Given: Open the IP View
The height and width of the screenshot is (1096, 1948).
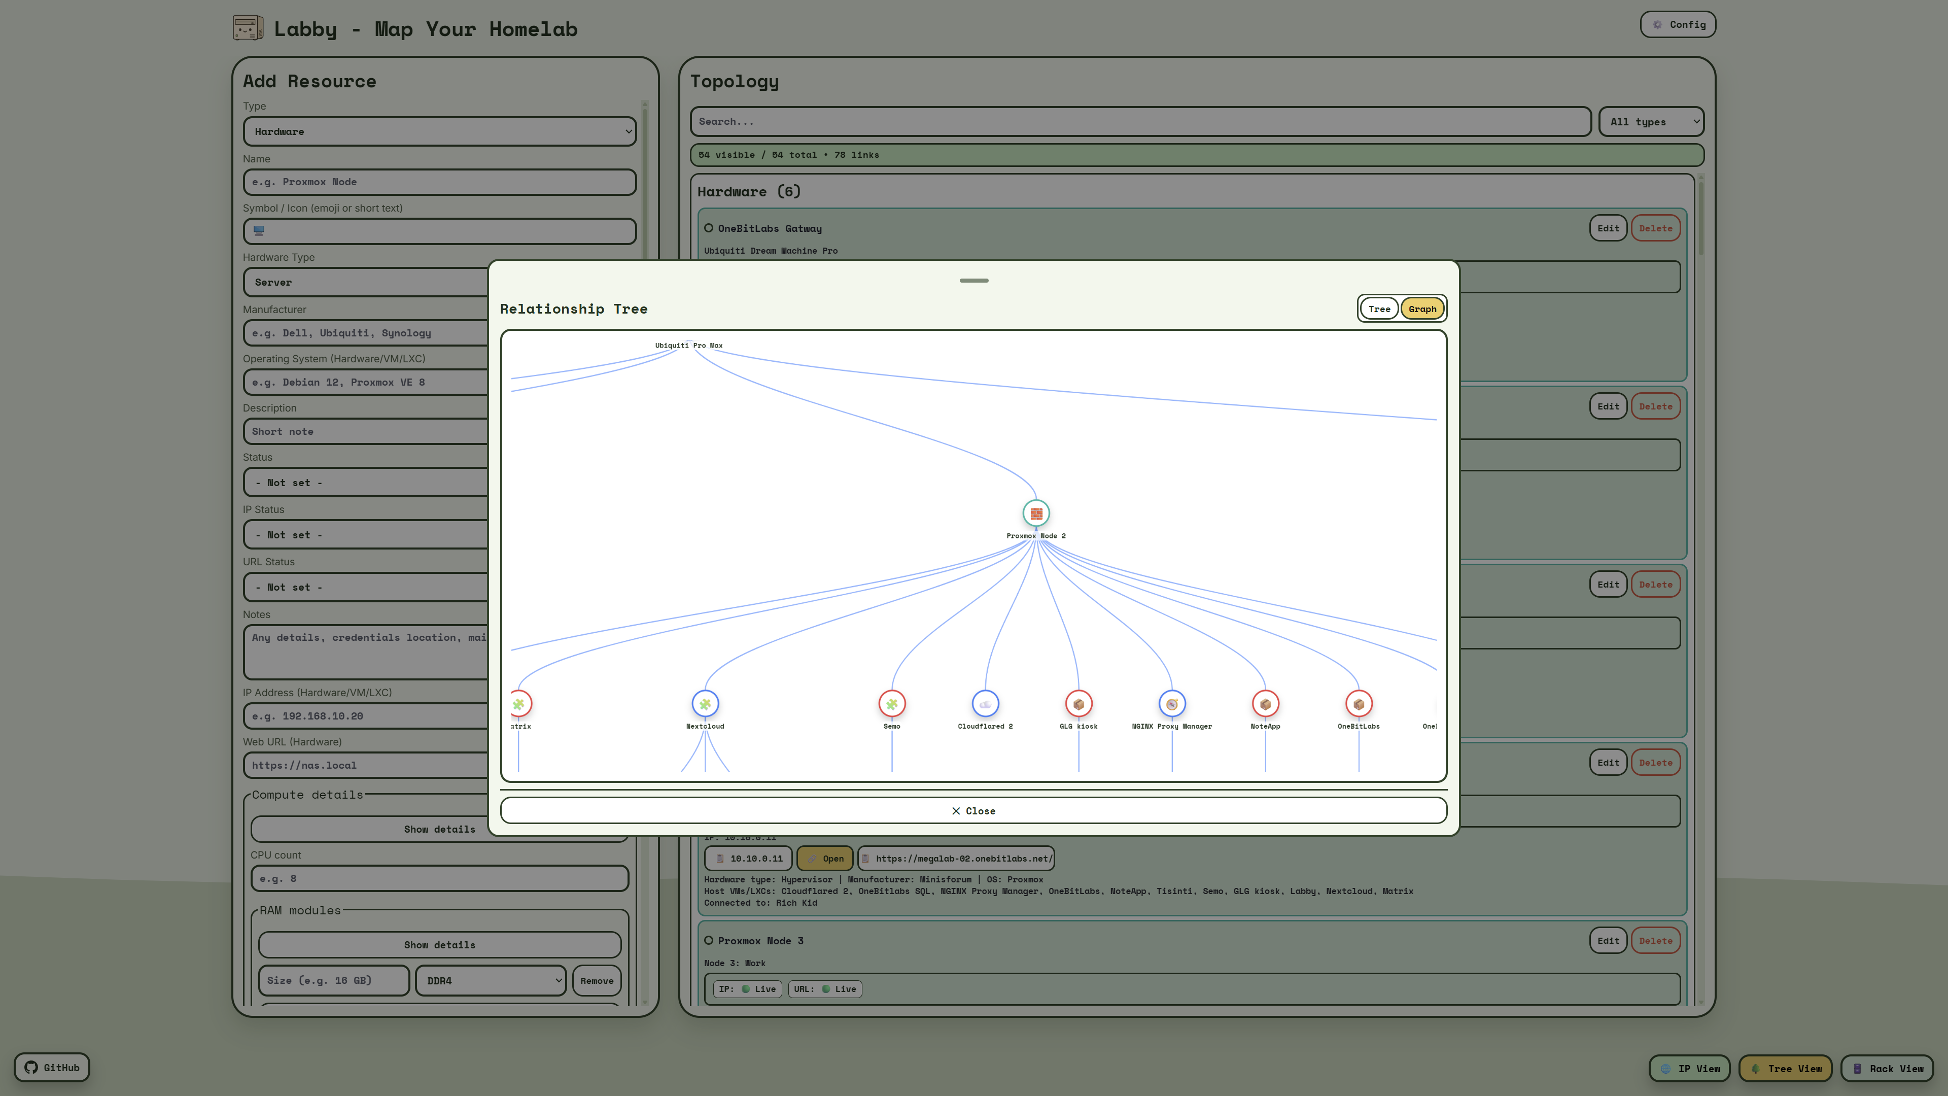Looking at the screenshot, I should (1689, 1068).
